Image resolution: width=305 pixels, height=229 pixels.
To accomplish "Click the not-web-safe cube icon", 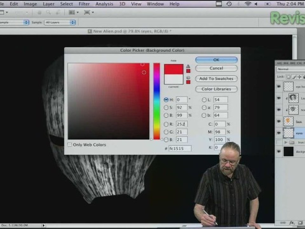I will coord(188,78).
